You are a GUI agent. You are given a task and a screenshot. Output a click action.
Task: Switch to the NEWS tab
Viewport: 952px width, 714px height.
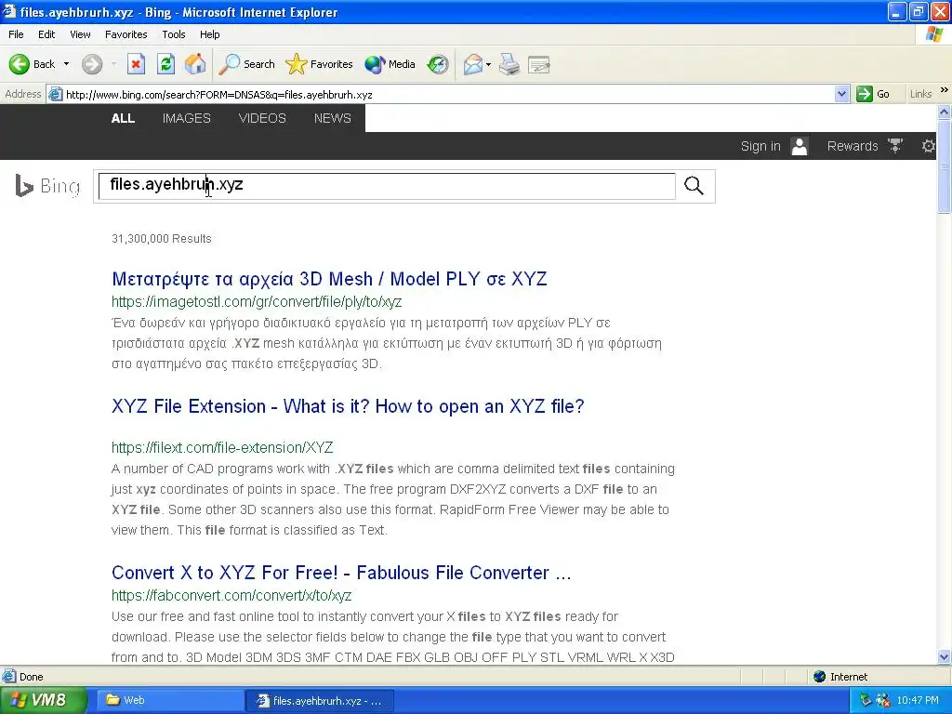click(x=332, y=118)
